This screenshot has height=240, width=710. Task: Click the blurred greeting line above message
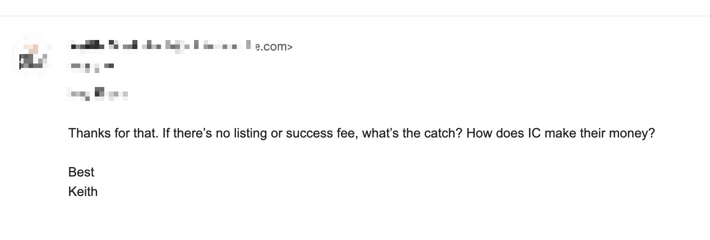97,93
